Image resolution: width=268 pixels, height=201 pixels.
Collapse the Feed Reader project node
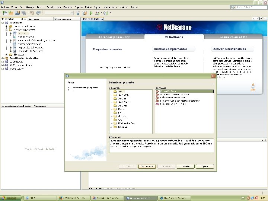pyautogui.click(x=3, y=23)
